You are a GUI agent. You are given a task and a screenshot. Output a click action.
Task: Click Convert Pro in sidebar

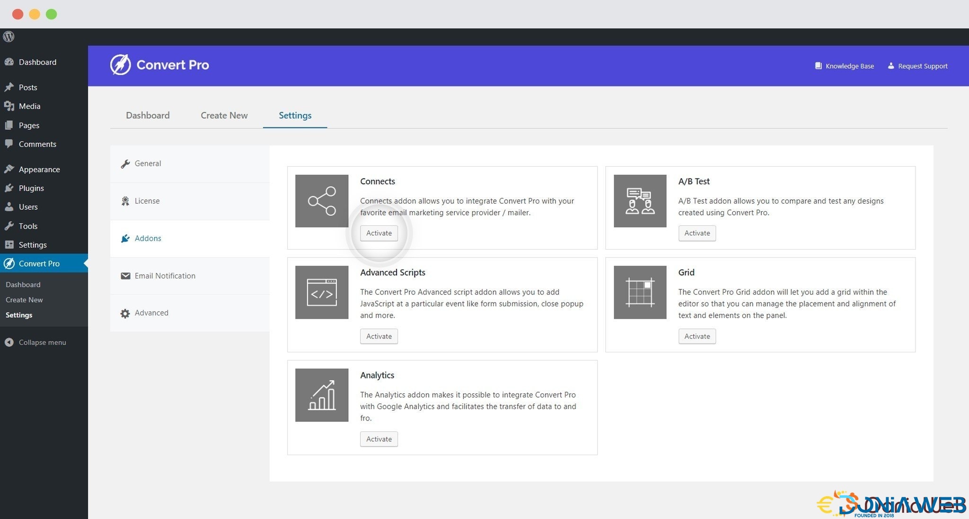(x=44, y=263)
